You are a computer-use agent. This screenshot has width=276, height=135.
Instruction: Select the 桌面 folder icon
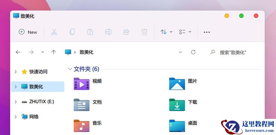pos(177,126)
